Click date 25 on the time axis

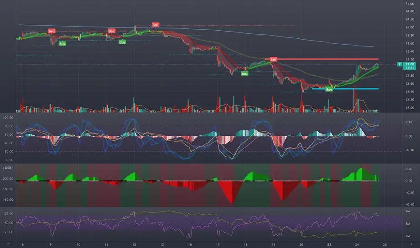click(x=385, y=244)
